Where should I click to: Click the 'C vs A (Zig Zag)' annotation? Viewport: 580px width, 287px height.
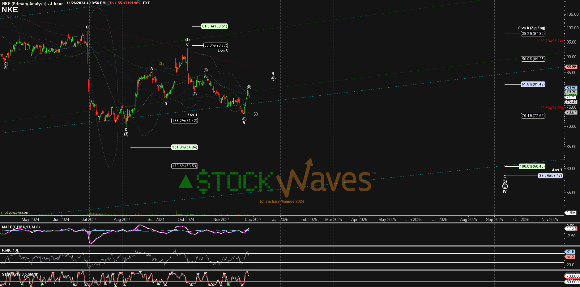pos(532,28)
